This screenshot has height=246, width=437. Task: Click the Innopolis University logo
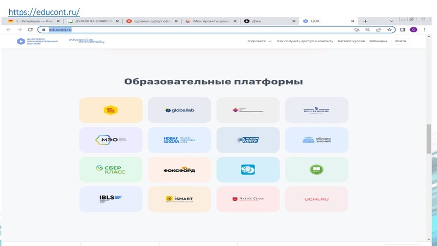tap(87, 41)
